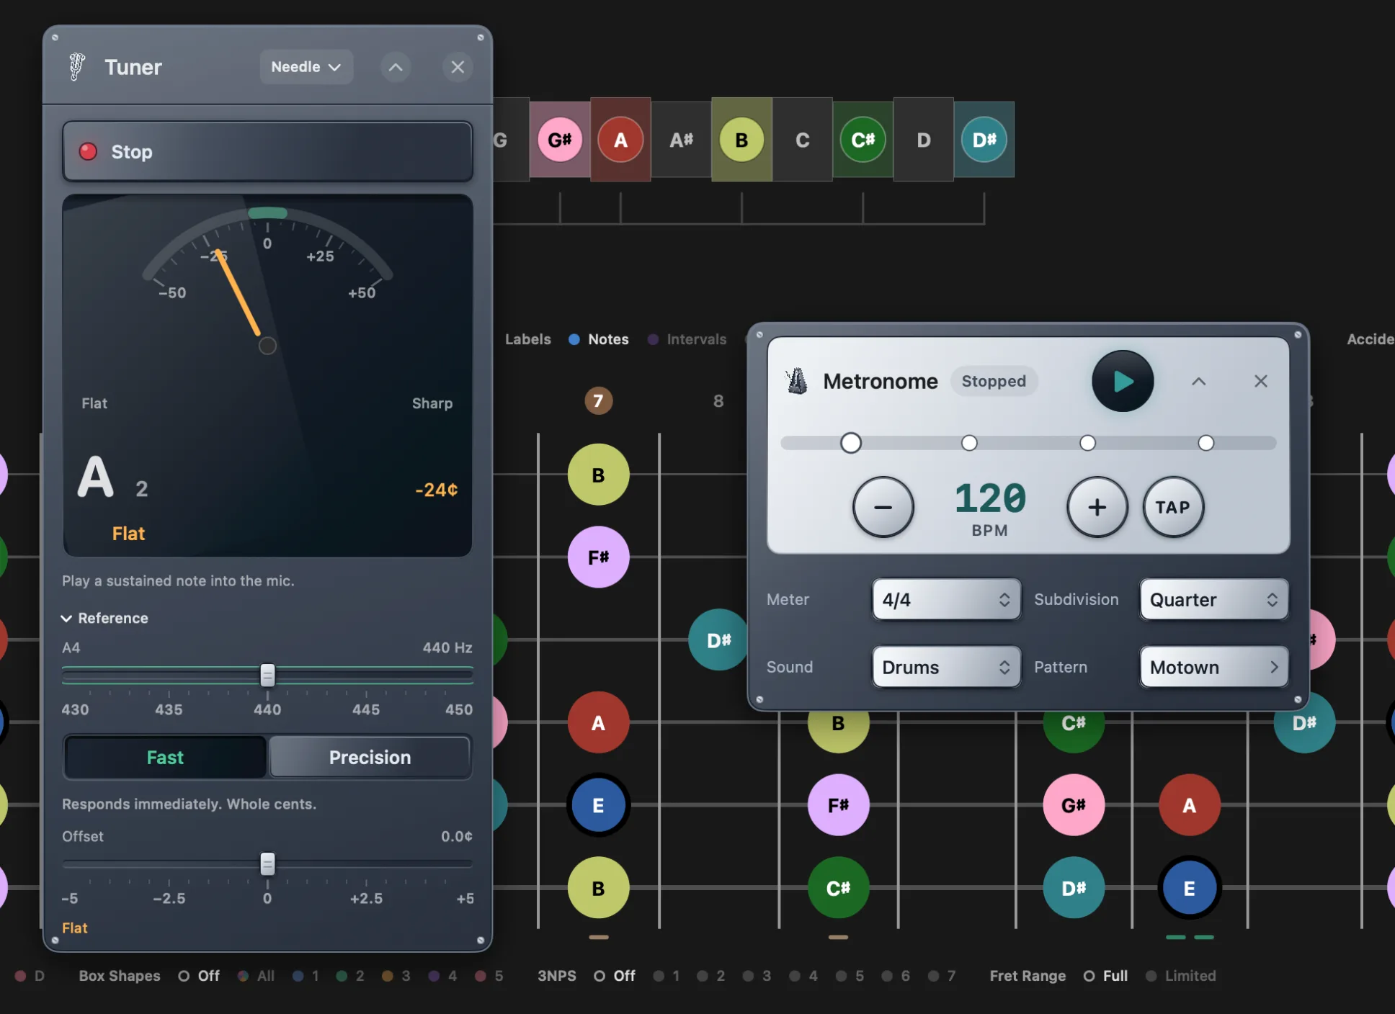This screenshot has height=1014, width=1395.
Task: Select G# in the note strip
Action: point(560,140)
